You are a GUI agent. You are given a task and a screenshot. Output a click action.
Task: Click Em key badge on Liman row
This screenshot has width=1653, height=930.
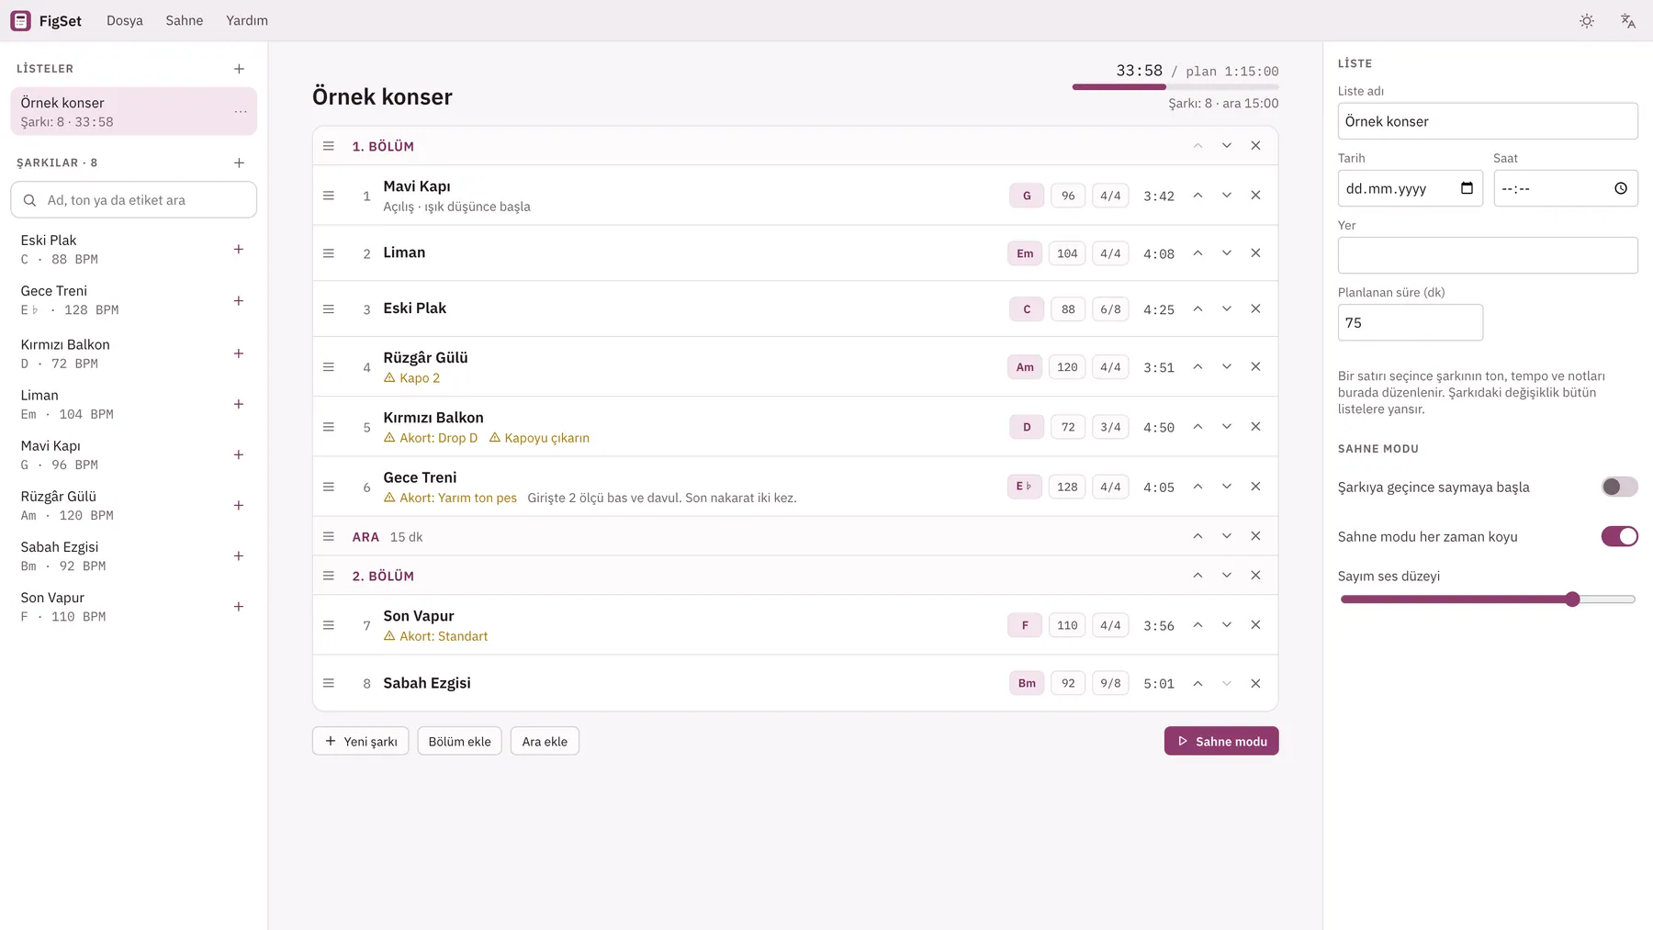pyautogui.click(x=1025, y=253)
